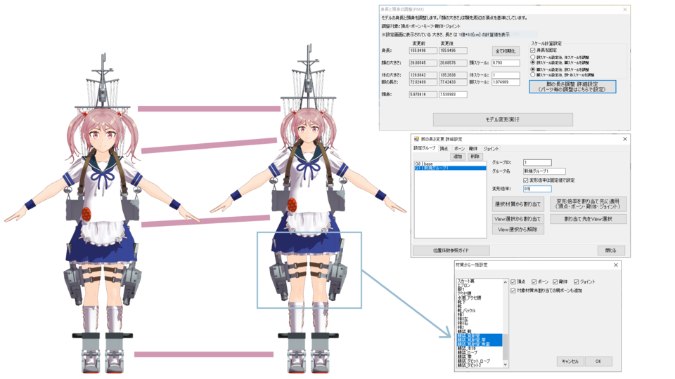Click the 頭スケール input field
This screenshot has height=379, width=675.
506,62
